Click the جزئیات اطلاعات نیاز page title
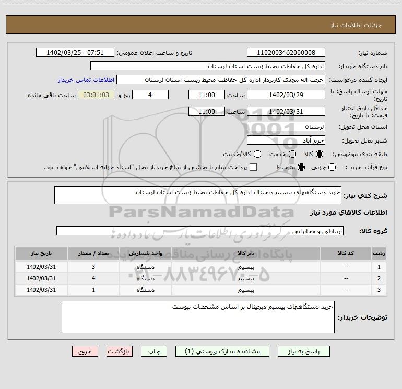This screenshot has width=402, height=389. pyautogui.click(x=356, y=25)
